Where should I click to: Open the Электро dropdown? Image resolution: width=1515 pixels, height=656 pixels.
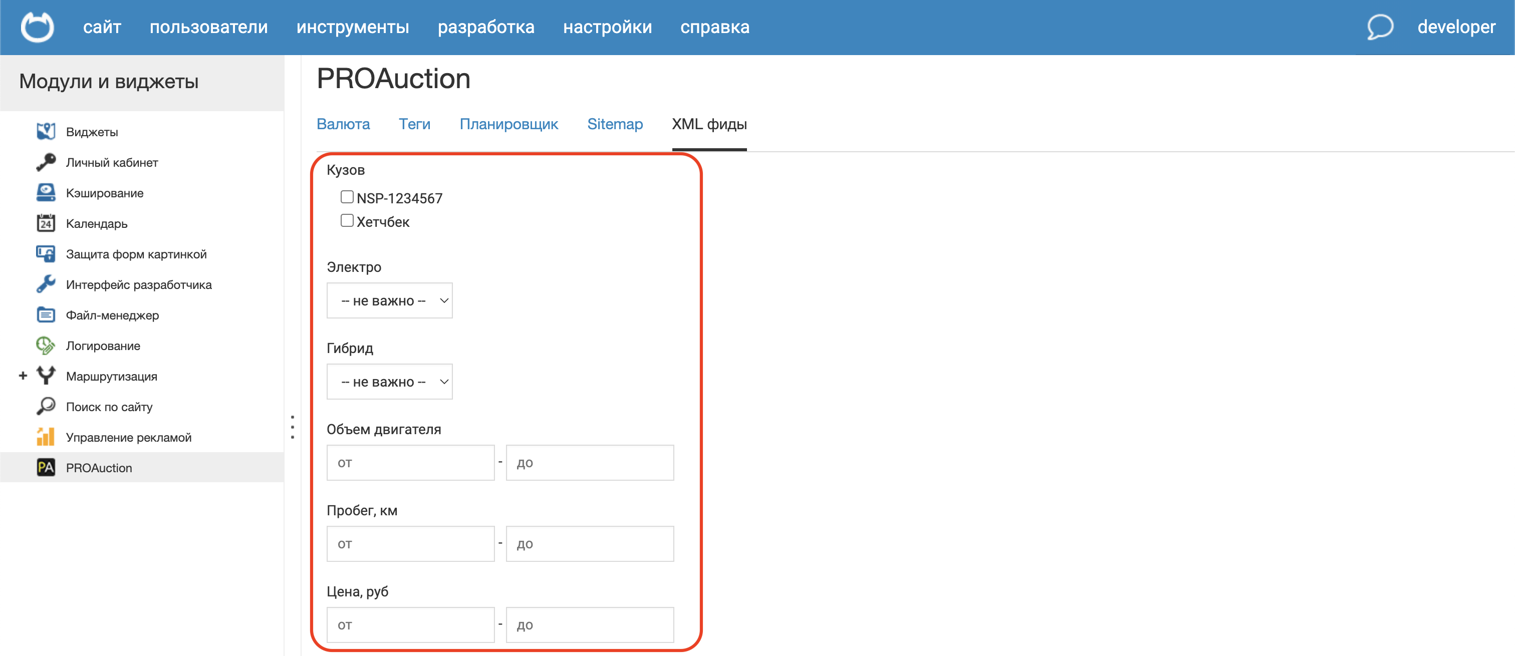pos(389,300)
